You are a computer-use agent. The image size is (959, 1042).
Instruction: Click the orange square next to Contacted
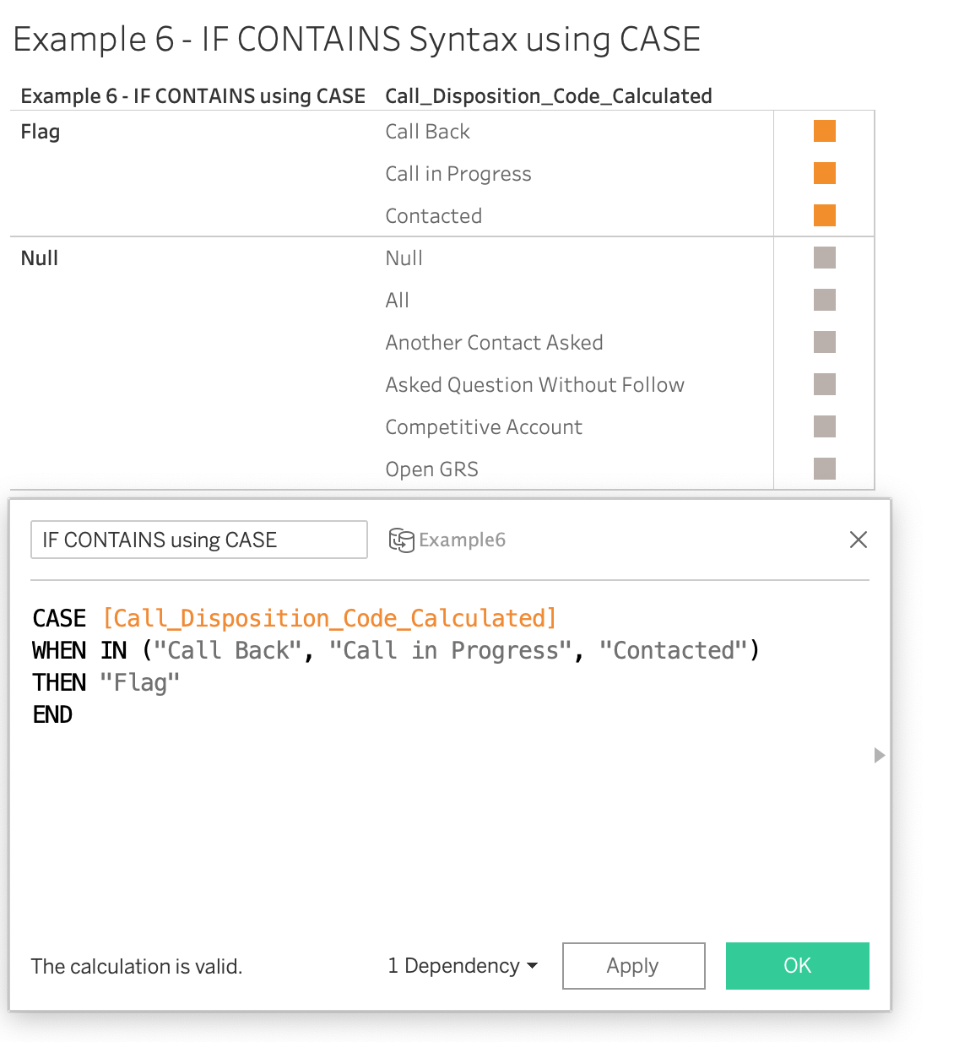(824, 215)
